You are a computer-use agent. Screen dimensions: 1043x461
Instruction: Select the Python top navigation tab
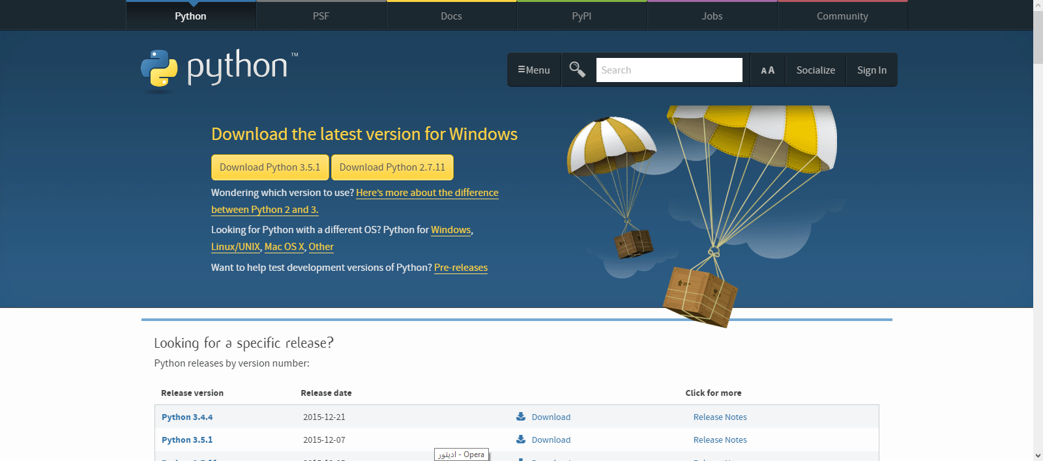click(191, 16)
